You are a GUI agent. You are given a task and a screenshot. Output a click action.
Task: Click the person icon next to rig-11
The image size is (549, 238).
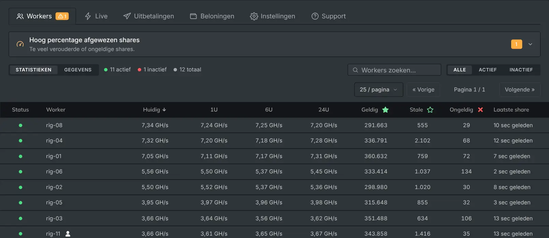tap(68, 234)
